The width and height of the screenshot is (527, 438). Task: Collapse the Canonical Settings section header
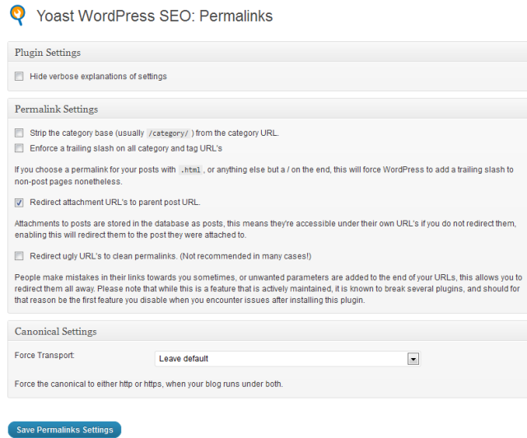point(55,331)
